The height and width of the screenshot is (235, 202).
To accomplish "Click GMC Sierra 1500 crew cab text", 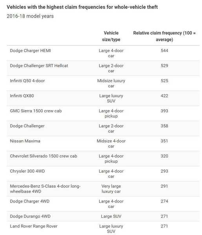I will [36, 111].
